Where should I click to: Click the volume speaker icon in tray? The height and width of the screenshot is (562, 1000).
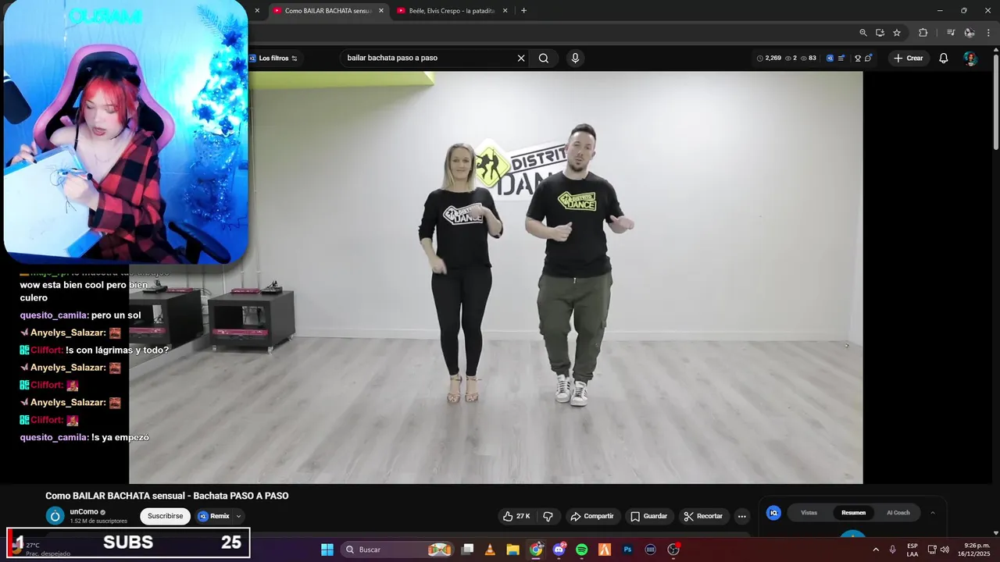945,550
